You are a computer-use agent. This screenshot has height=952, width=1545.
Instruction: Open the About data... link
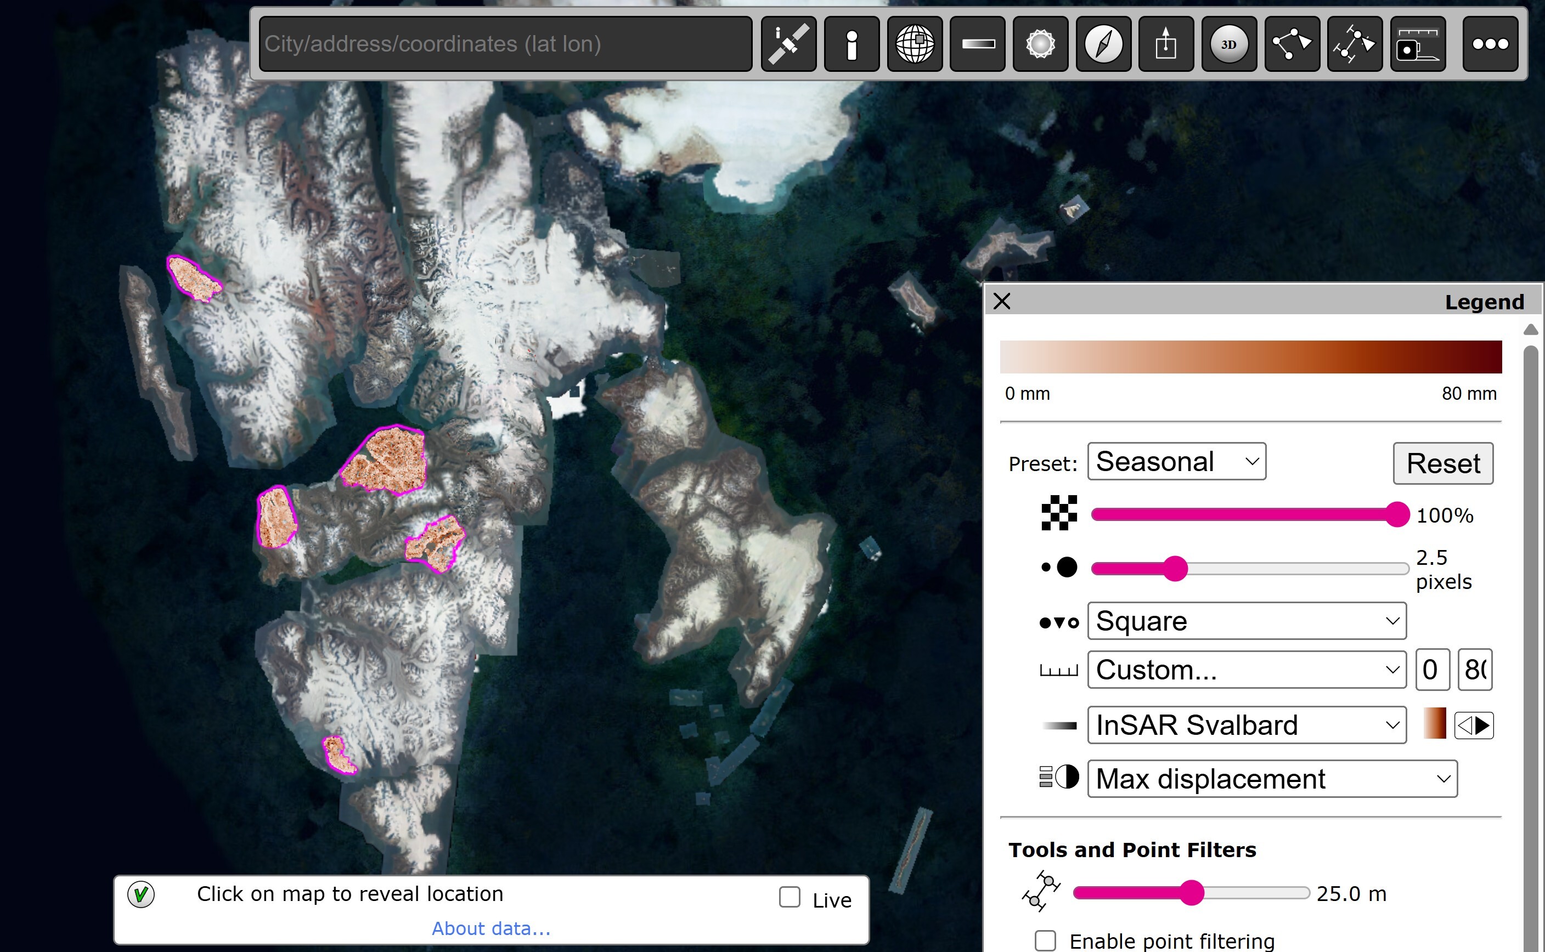(491, 928)
